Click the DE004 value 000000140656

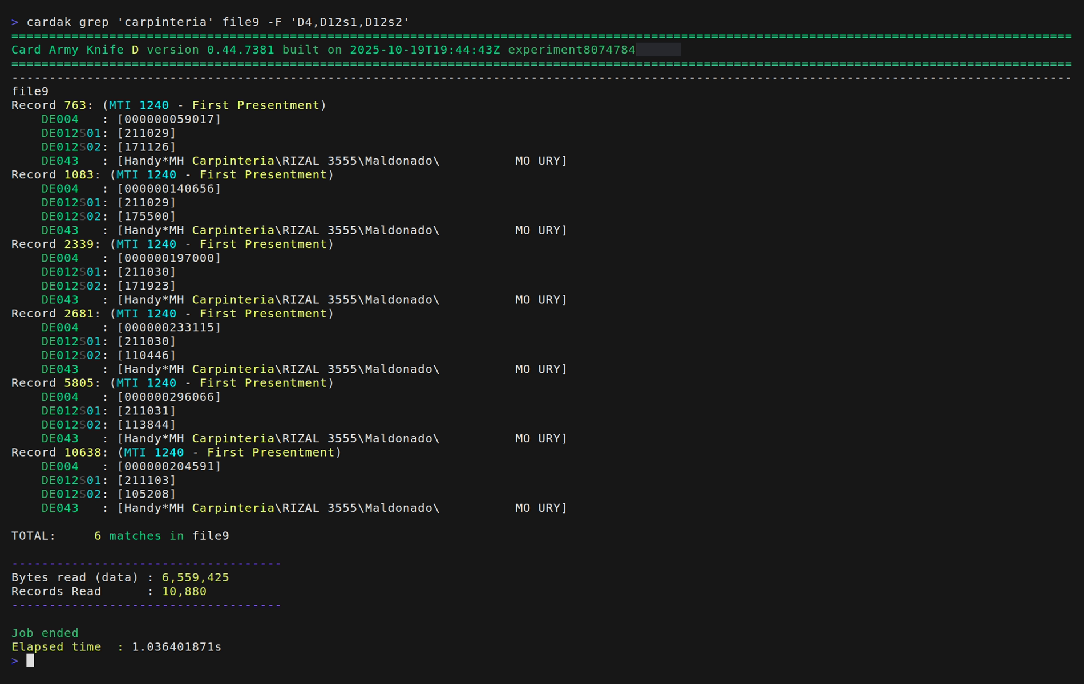(x=169, y=189)
